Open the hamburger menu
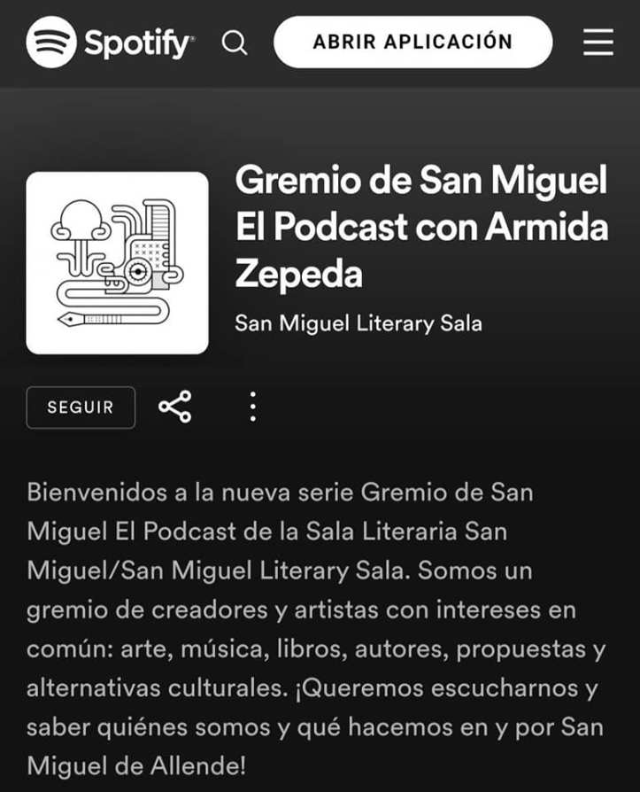 pos(598,42)
